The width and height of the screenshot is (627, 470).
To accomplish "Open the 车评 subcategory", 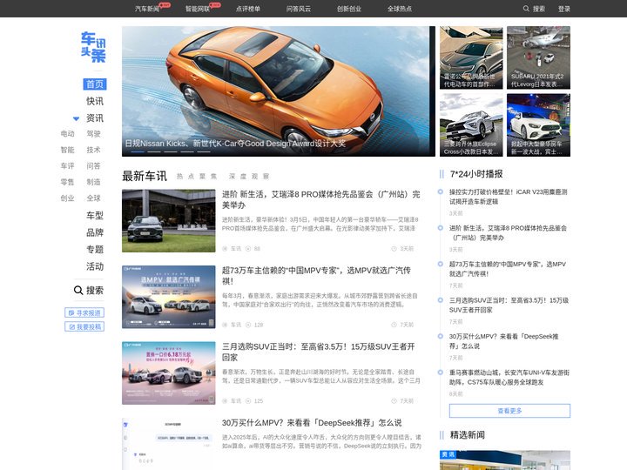I will [67, 166].
